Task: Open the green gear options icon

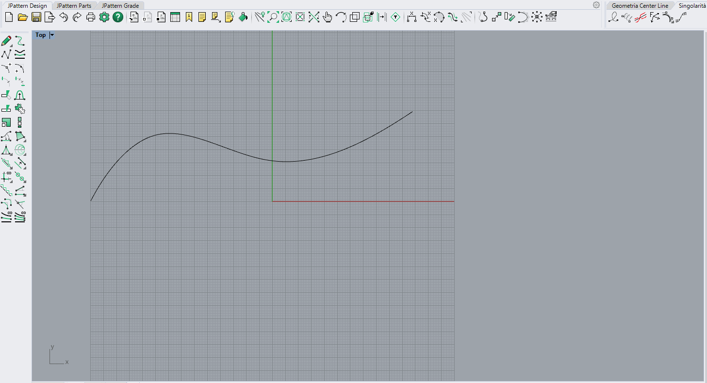Action: pos(104,17)
